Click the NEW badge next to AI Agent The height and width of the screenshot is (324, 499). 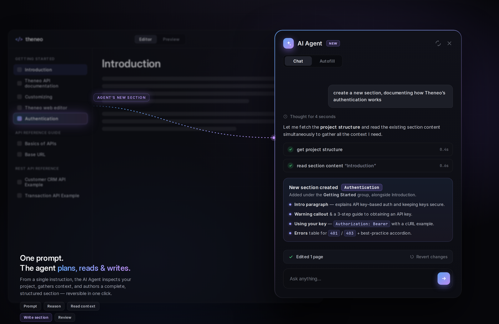(x=333, y=43)
